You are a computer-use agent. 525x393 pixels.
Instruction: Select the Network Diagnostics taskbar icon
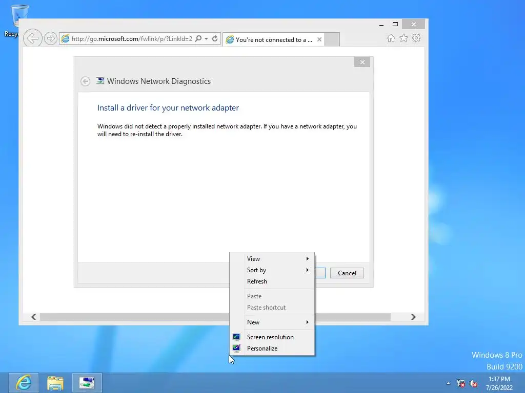coord(87,383)
